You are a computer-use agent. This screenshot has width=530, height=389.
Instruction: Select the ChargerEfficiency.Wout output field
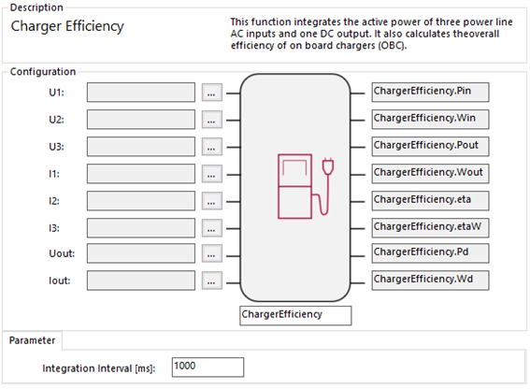430,174
